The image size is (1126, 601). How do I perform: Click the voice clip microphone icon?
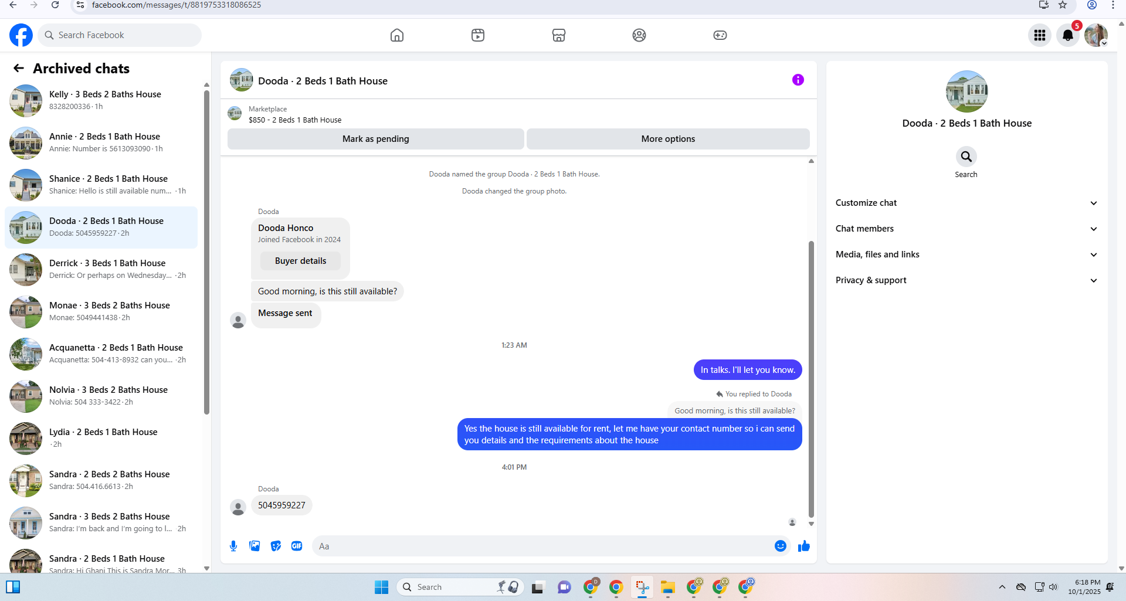coord(233,546)
